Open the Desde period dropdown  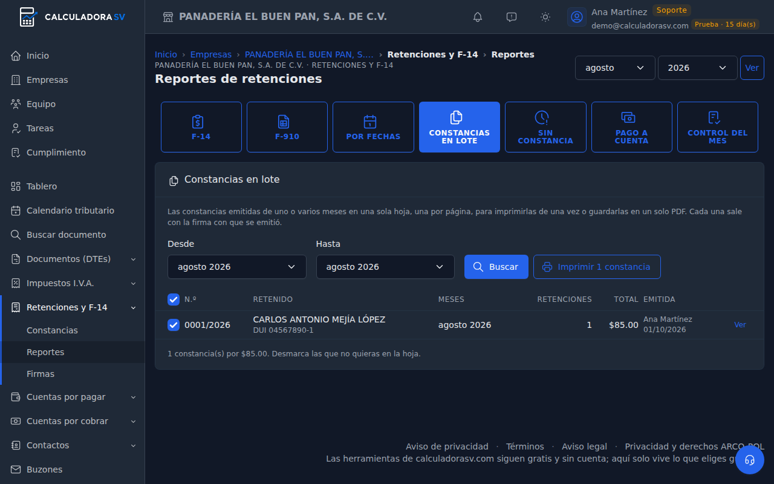click(237, 267)
